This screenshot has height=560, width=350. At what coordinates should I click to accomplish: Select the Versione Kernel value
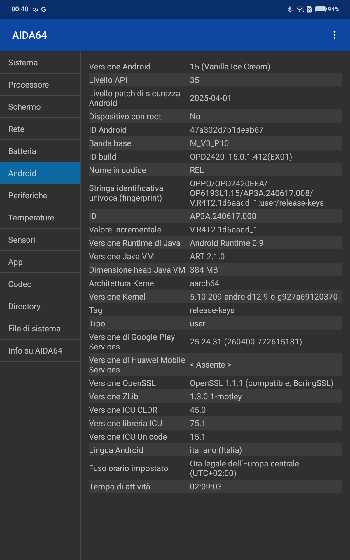coord(264,297)
